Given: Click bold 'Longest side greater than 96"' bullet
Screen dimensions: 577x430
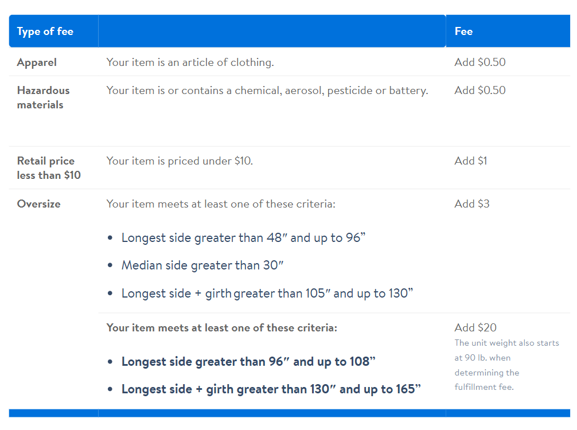Looking at the screenshot, I should [248, 362].
